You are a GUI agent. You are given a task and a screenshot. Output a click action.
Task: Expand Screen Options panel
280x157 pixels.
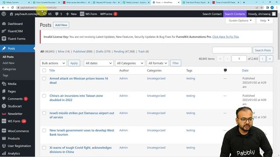[240, 20]
